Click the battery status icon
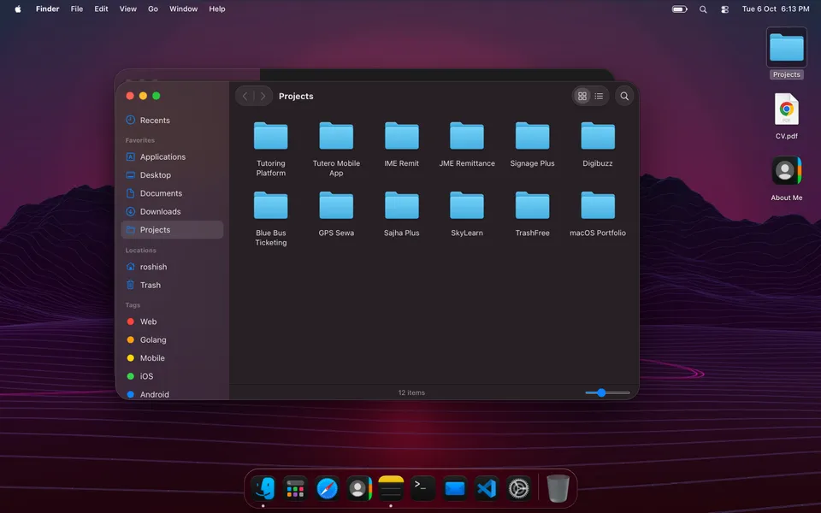Viewport: 821px width, 513px height. coord(679,9)
